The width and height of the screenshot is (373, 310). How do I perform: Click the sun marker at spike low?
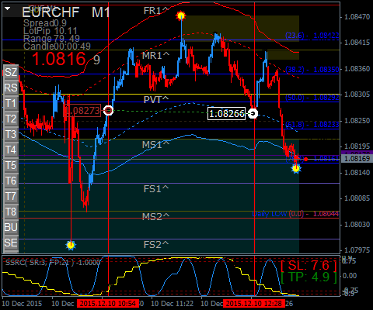pyautogui.click(x=71, y=245)
